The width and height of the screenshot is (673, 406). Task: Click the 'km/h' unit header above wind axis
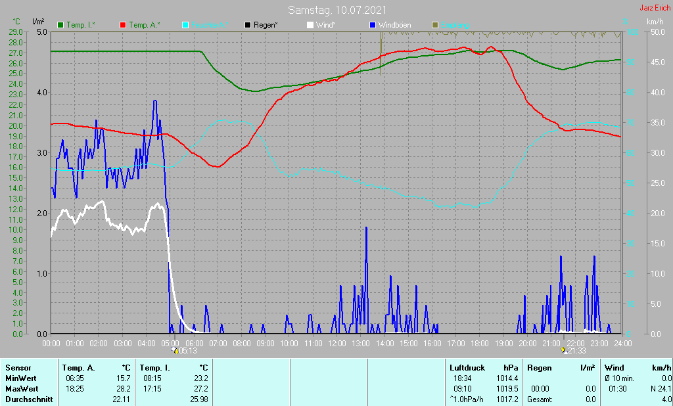(655, 22)
